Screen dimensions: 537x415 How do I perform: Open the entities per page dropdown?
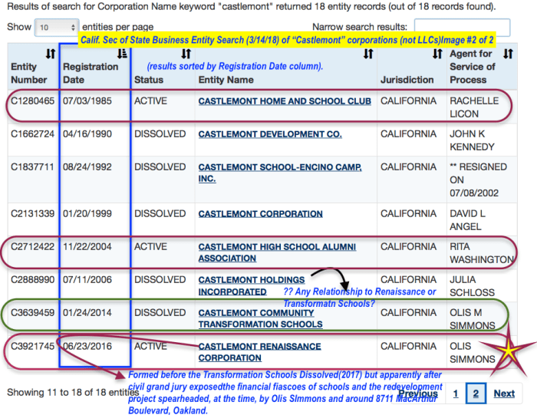tap(58, 27)
